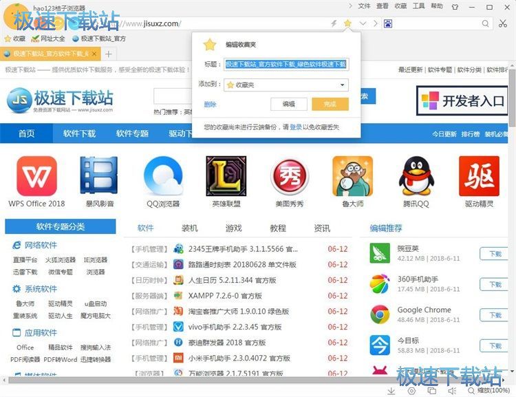Open a new tab with plus button
The width and height of the screenshot is (516, 397).
point(109,54)
